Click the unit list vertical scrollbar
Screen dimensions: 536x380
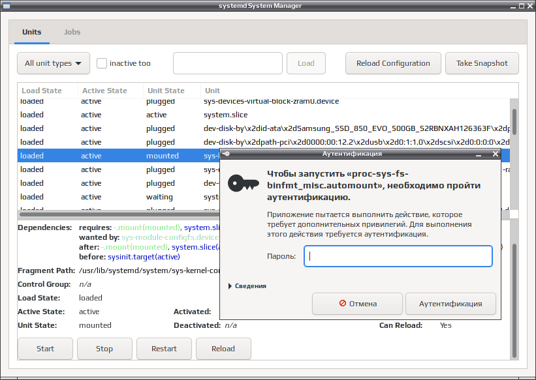tap(514, 121)
